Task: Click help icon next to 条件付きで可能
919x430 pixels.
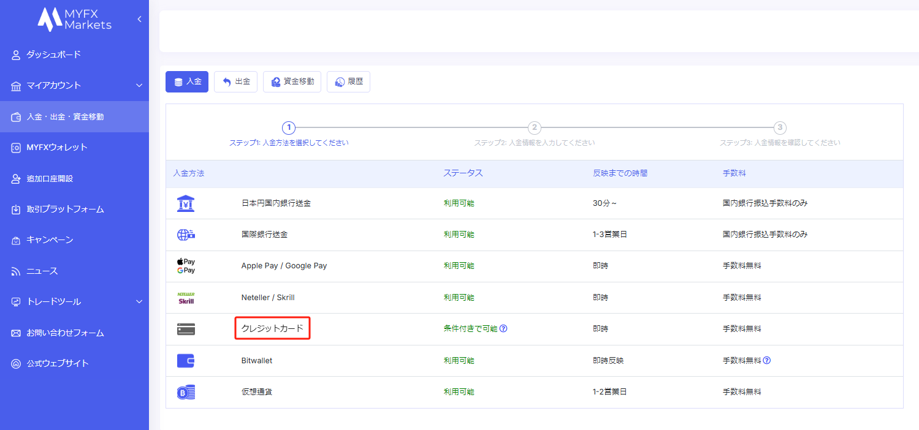Action: (x=503, y=328)
